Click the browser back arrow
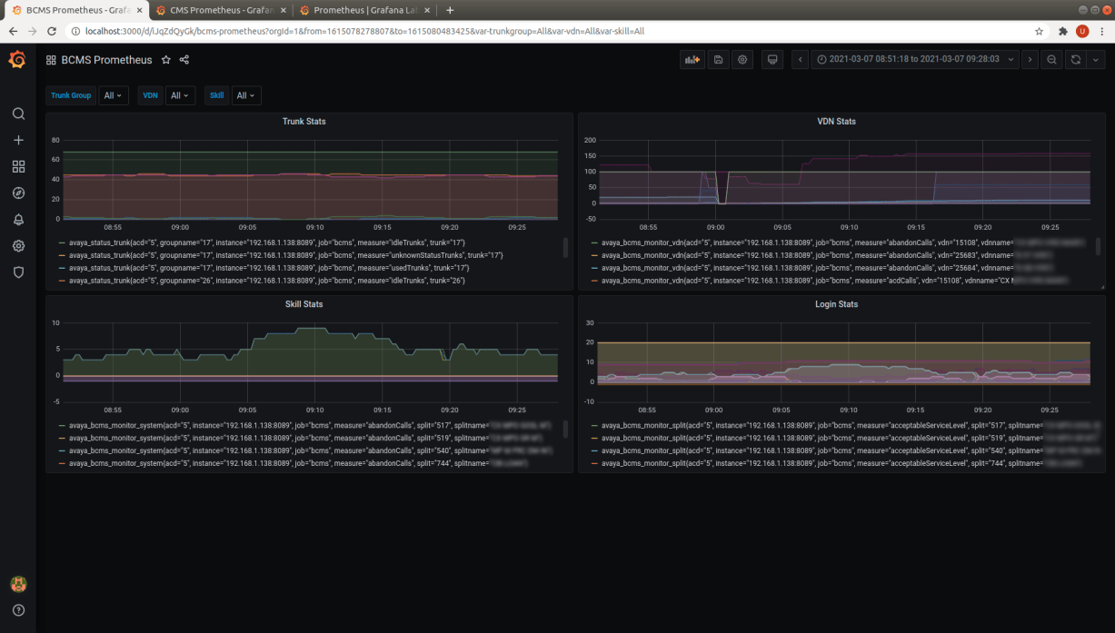 point(13,31)
